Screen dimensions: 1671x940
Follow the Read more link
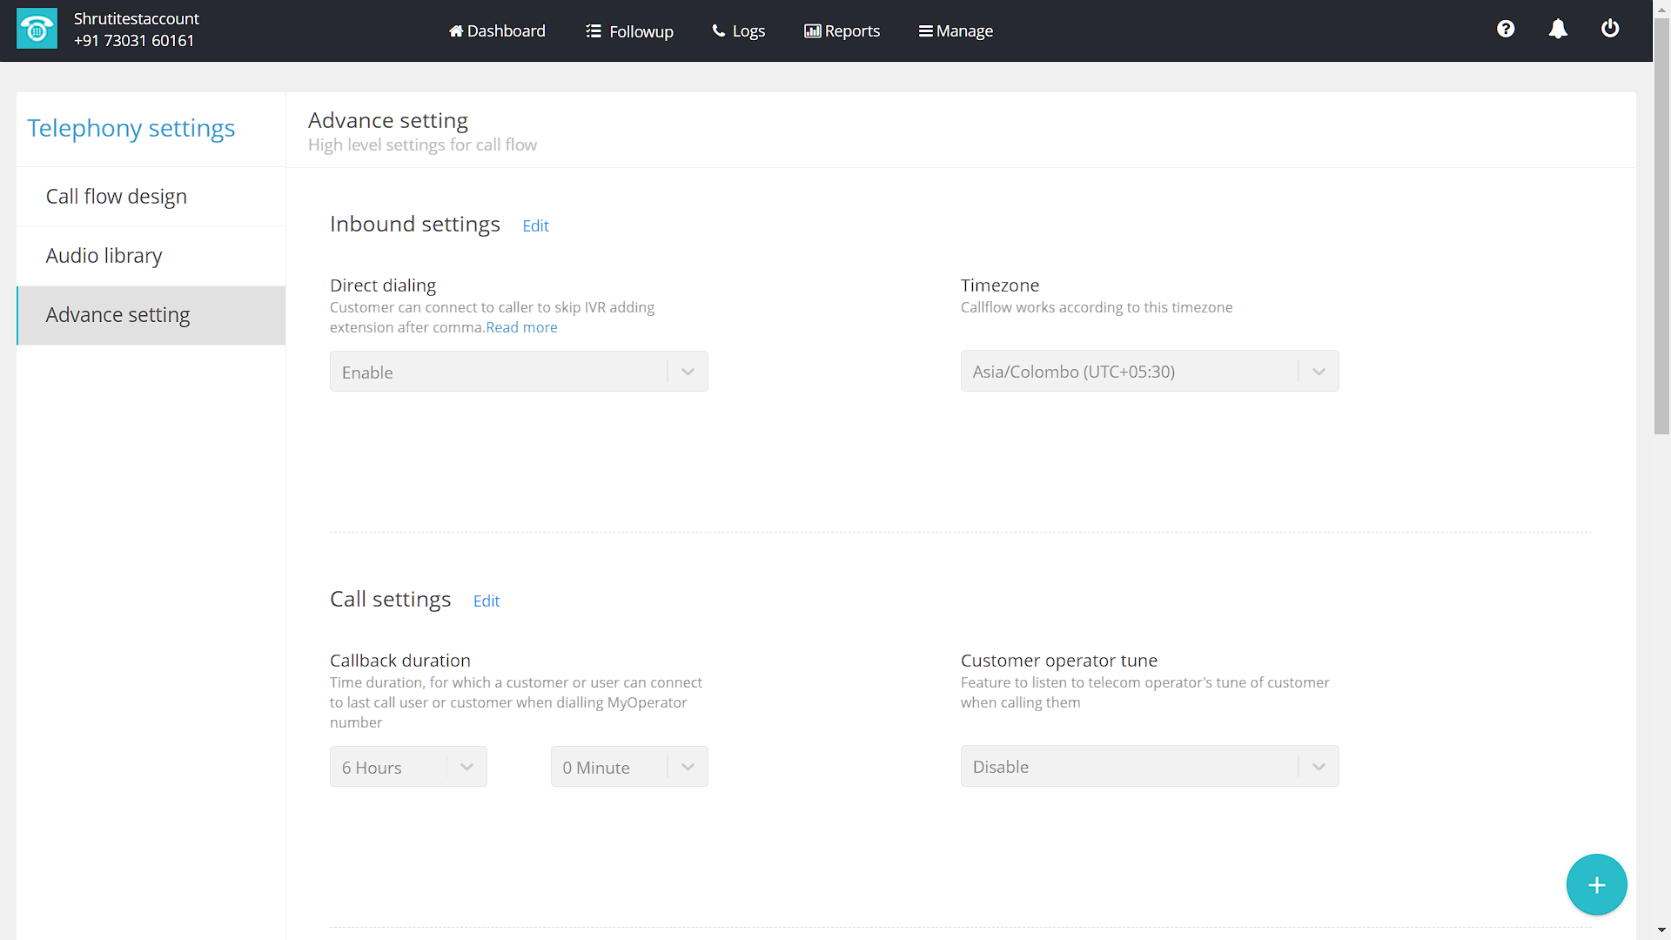coord(521,328)
